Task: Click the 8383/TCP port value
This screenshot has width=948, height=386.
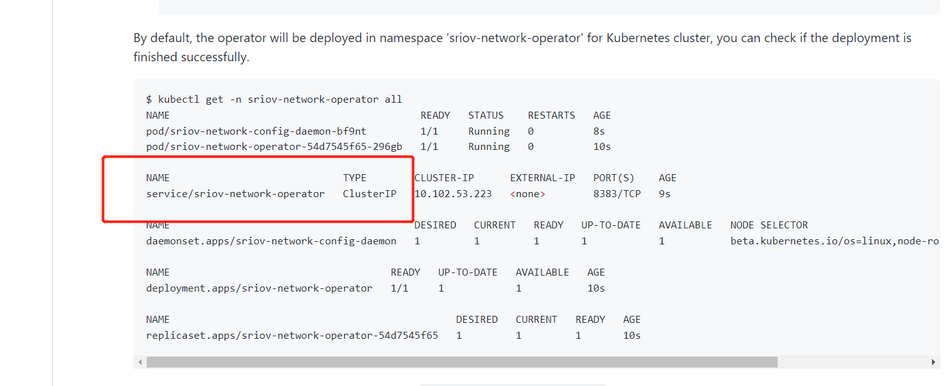Action: click(x=617, y=193)
